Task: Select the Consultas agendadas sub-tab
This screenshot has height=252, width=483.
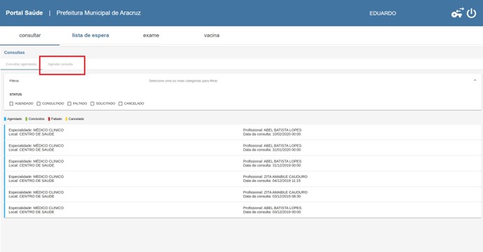Action: 21,64
